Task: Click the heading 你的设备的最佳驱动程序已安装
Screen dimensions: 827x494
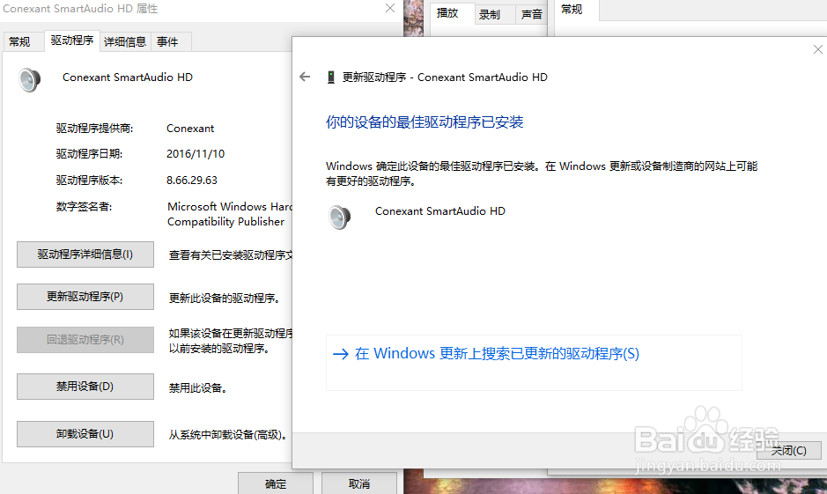Action: (425, 122)
